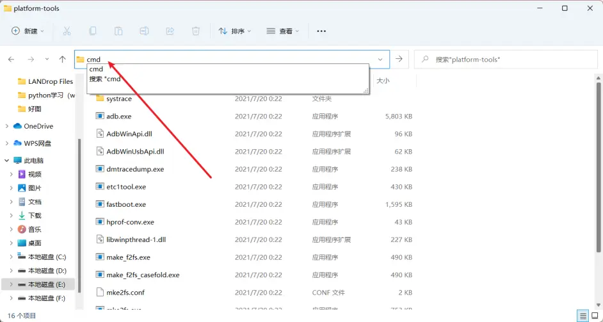603x322 pixels.
Task: Switch to large thumbnails view icon
Action: click(594, 316)
